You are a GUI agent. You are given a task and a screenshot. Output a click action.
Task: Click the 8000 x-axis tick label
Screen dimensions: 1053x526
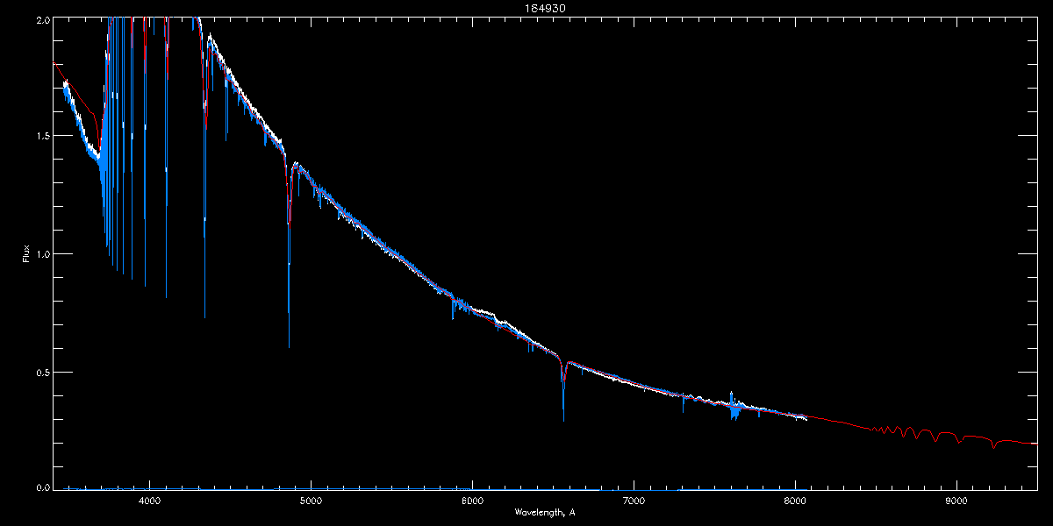tap(795, 501)
